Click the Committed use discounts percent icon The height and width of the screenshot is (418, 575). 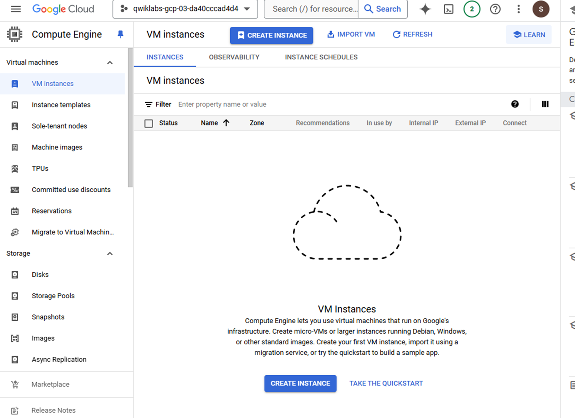pos(15,189)
